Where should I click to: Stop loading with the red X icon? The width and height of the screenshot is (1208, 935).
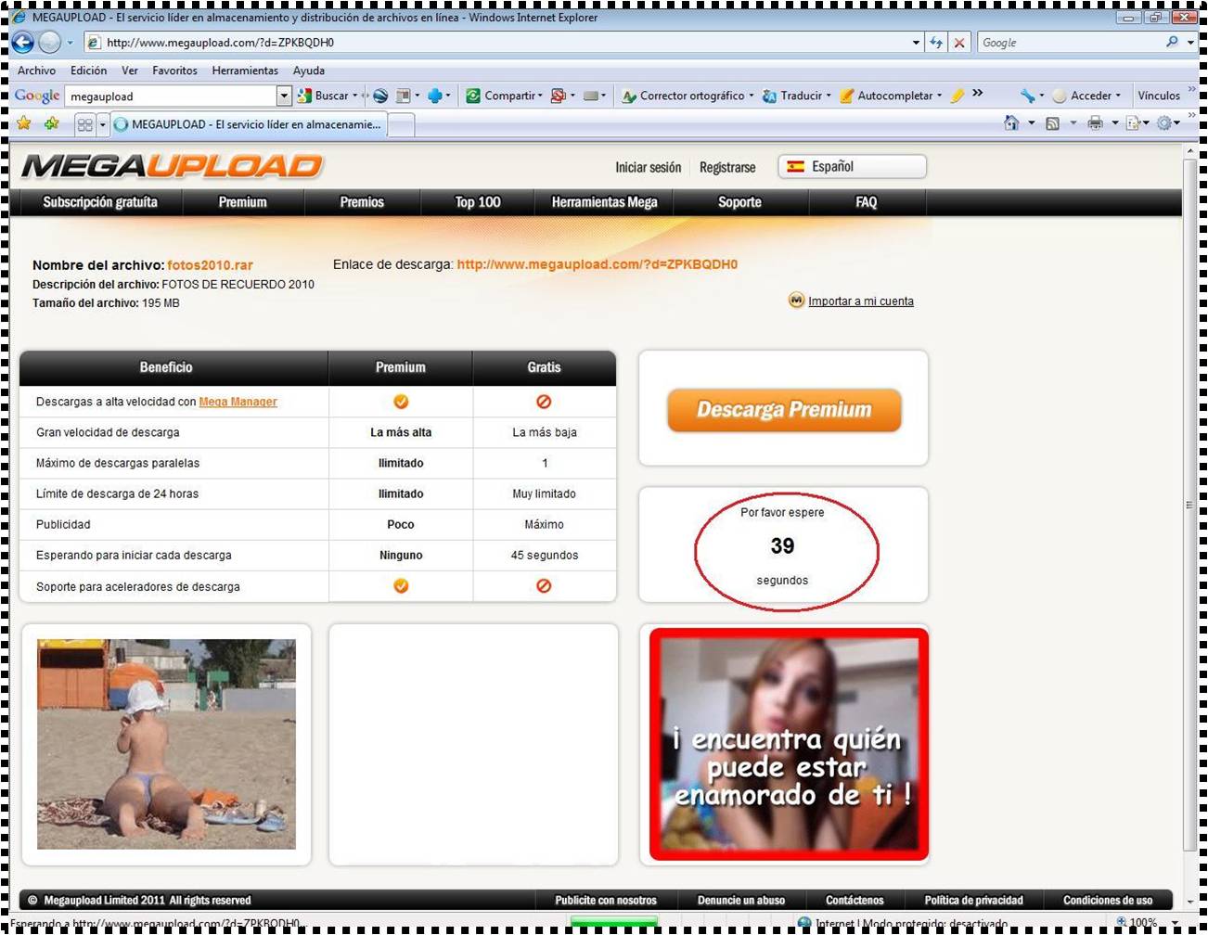click(x=959, y=43)
